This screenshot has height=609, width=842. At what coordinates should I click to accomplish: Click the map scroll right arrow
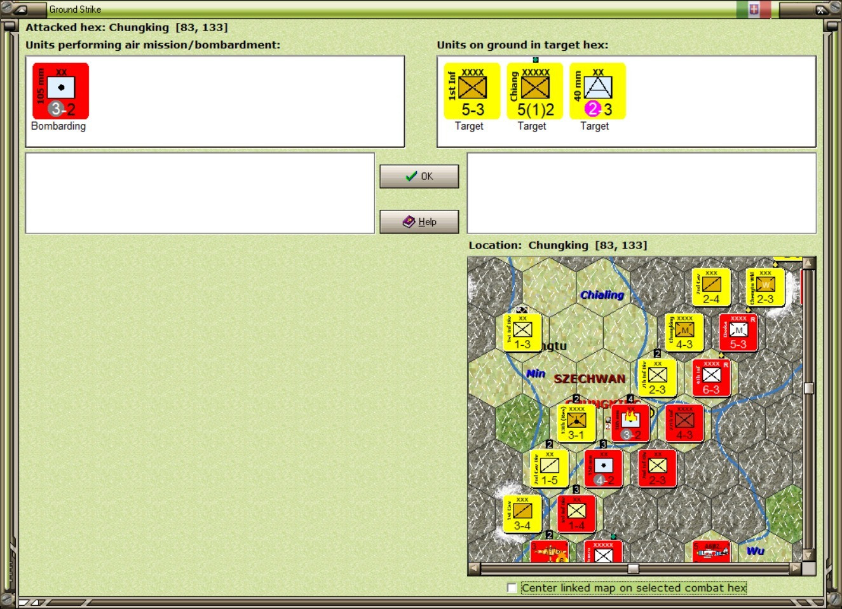pos(796,568)
